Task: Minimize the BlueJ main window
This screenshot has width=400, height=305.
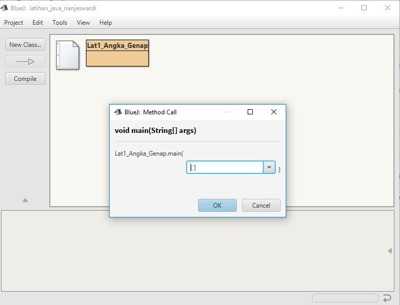Action: coord(341,8)
